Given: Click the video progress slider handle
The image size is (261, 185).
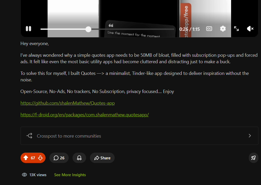Looking at the screenshot, I should (x=88, y=29).
